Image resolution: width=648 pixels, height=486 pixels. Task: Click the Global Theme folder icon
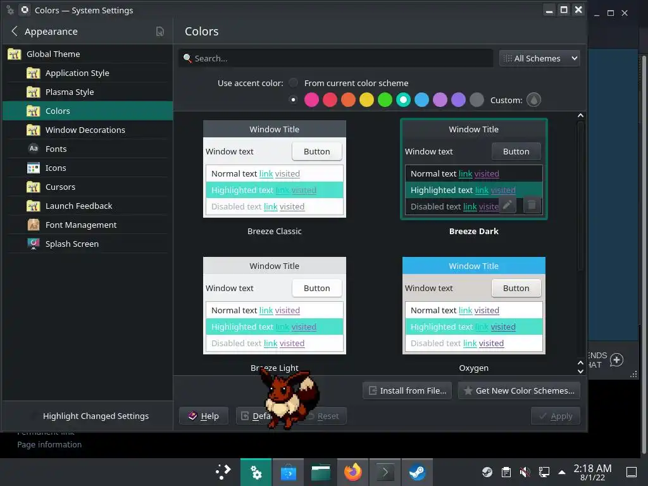[x=15, y=54]
